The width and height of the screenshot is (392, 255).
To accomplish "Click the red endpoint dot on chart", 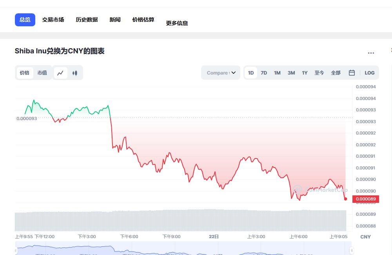I will coord(345,199).
